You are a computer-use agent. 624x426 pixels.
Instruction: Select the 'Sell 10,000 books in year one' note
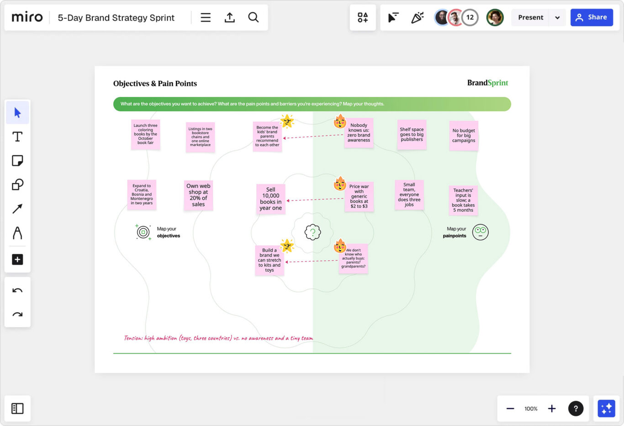click(270, 199)
